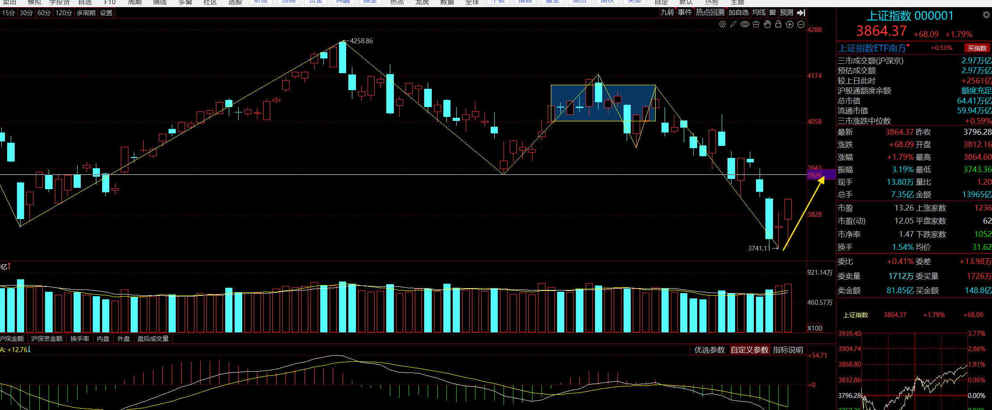The height and width of the screenshot is (410, 992).
Task: Open the toolbox icon on chart toolbar
Action: (756, 25)
